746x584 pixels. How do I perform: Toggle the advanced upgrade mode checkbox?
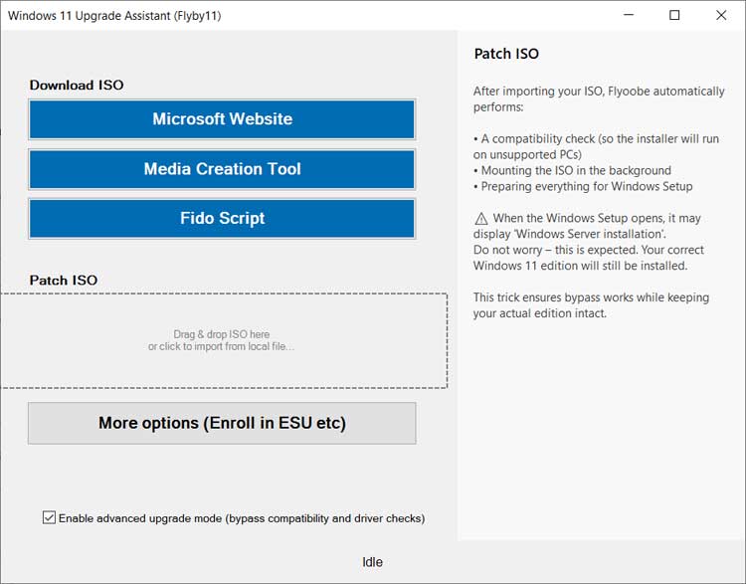click(x=50, y=518)
